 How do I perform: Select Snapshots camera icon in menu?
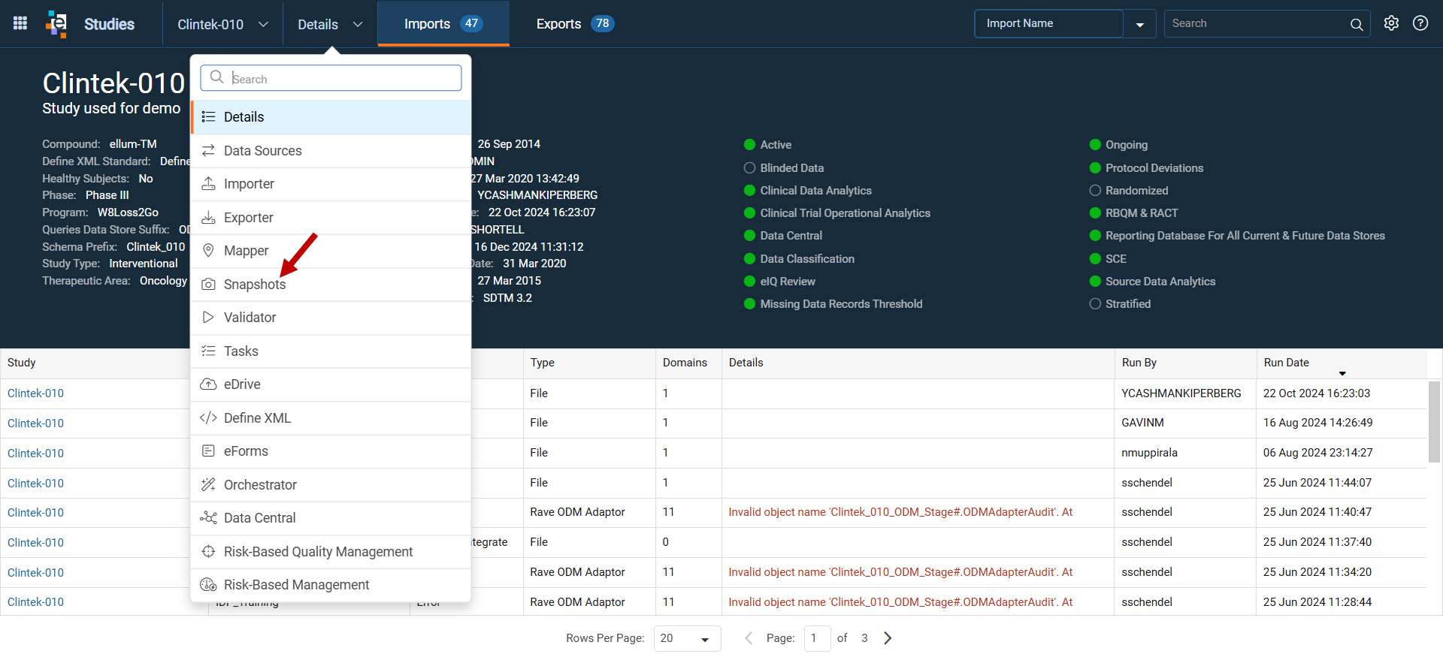click(x=208, y=285)
